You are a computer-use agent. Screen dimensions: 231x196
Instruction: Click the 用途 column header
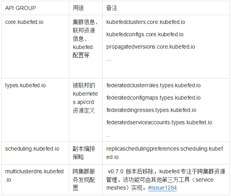point(78,8)
